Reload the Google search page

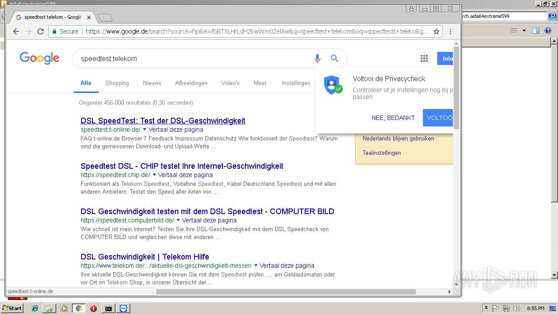pos(41,31)
